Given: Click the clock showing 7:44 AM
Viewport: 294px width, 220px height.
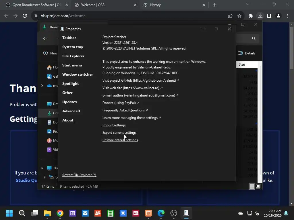Looking at the screenshot, I should [273, 213].
